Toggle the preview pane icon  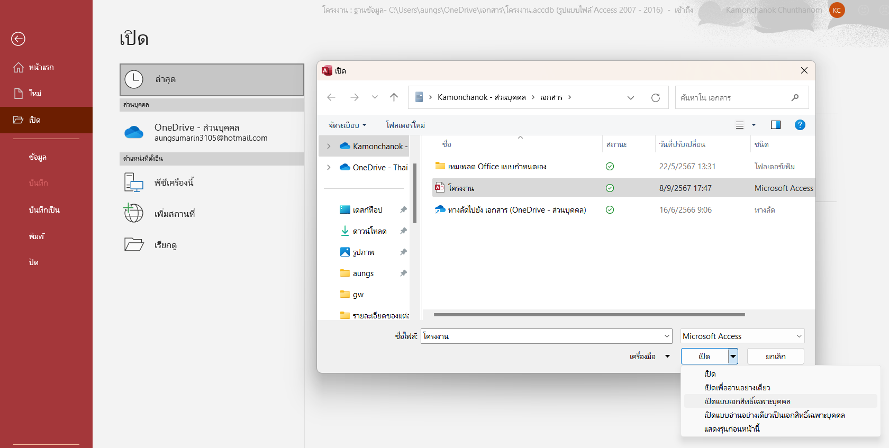775,125
